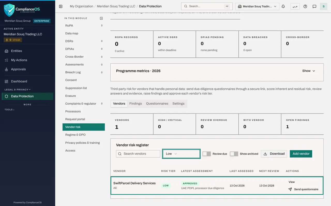Click the Data Protection shield icon
This screenshot has height=206, width=331.
click(6, 96)
